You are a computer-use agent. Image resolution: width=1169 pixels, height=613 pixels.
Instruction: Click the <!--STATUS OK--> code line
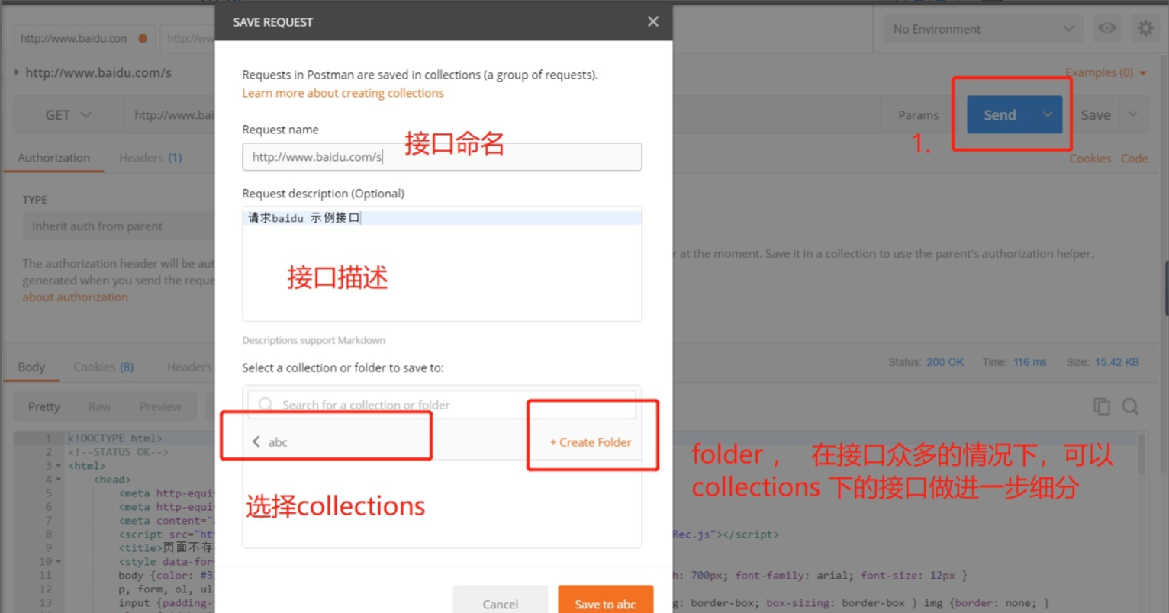tap(118, 452)
